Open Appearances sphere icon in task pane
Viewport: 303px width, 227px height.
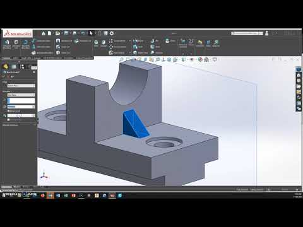(299, 98)
